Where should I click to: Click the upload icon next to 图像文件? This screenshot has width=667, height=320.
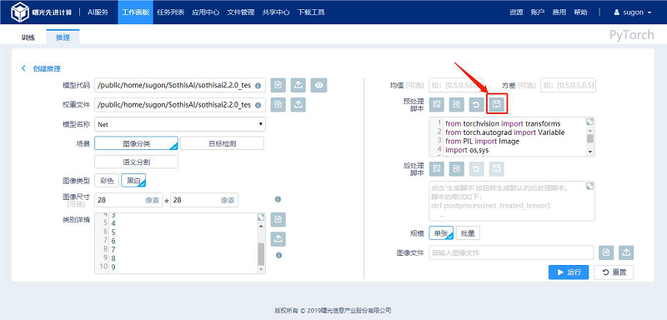pos(626,252)
